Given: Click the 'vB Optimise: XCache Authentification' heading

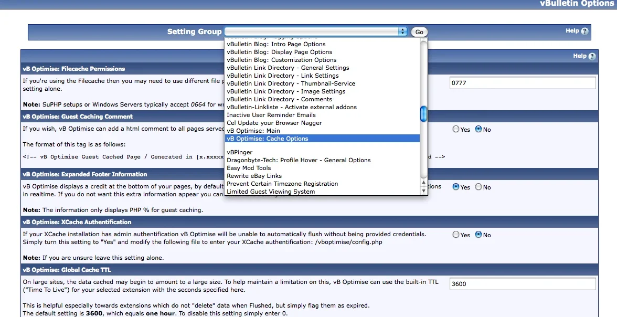Looking at the screenshot, I should [77, 222].
